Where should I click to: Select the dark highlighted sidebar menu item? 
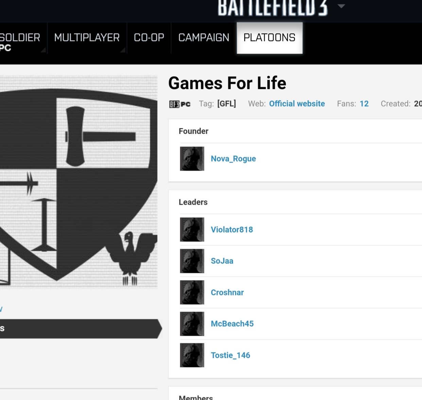coord(81,329)
